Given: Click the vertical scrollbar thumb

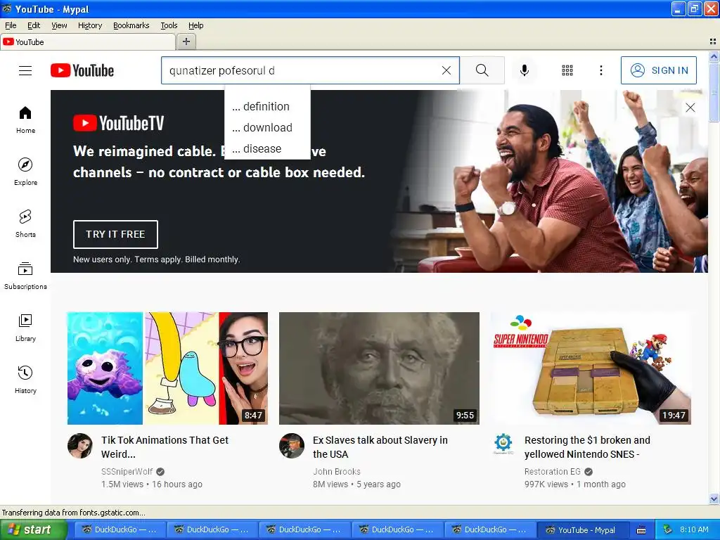Looking at the screenshot, I should [x=714, y=92].
